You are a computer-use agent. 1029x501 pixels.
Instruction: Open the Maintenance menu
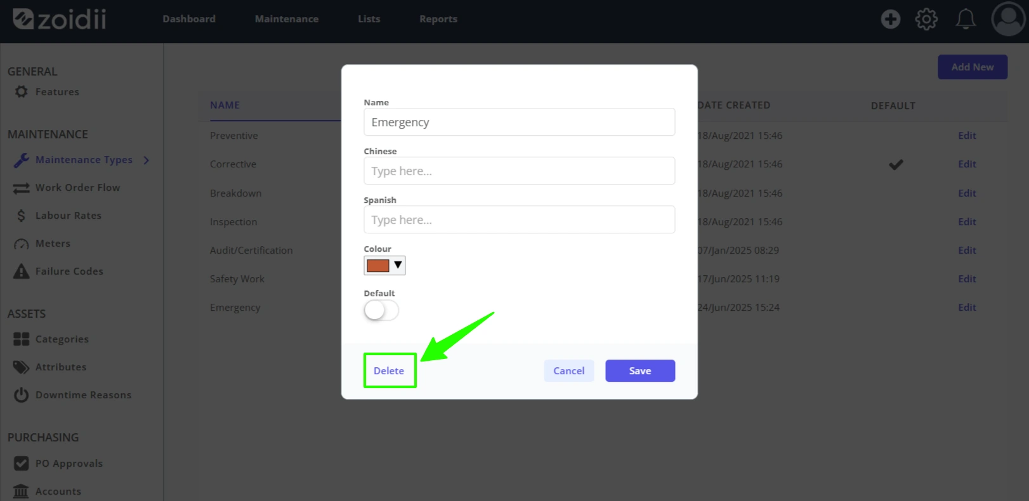[287, 19]
